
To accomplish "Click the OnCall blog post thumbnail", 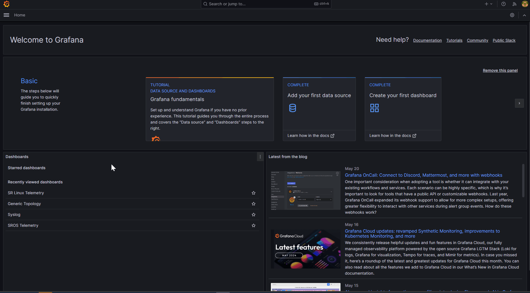I will [306, 190].
